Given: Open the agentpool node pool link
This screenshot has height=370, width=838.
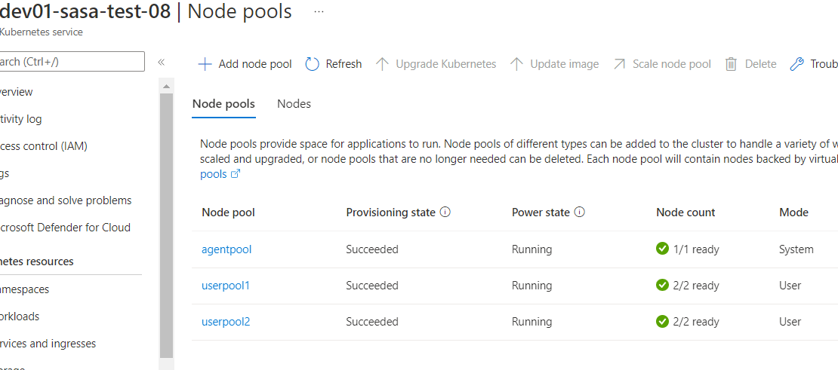Looking at the screenshot, I should (x=226, y=249).
